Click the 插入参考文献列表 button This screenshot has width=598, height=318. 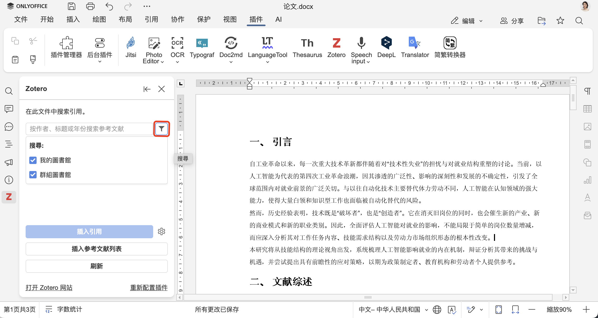[96, 249]
